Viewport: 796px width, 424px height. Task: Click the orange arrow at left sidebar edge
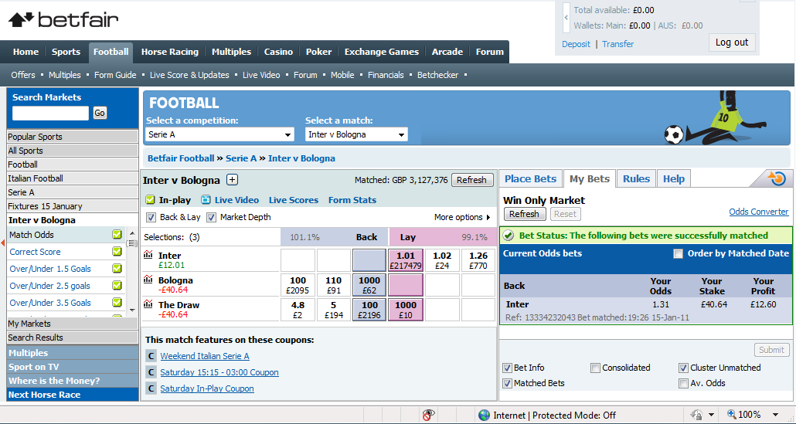click(4, 244)
